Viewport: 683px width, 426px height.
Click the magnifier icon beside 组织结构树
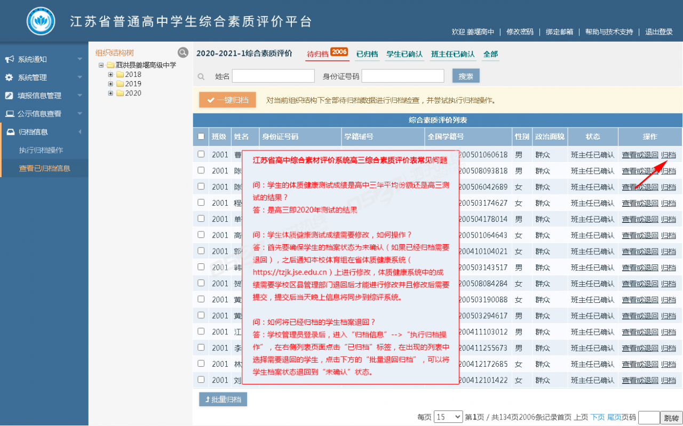click(x=183, y=52)
